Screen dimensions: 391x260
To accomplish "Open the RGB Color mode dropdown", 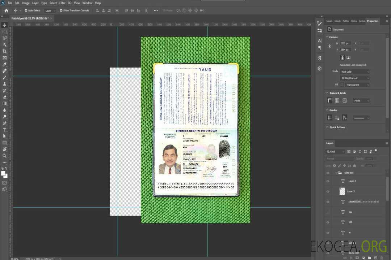I will point(354,71).
